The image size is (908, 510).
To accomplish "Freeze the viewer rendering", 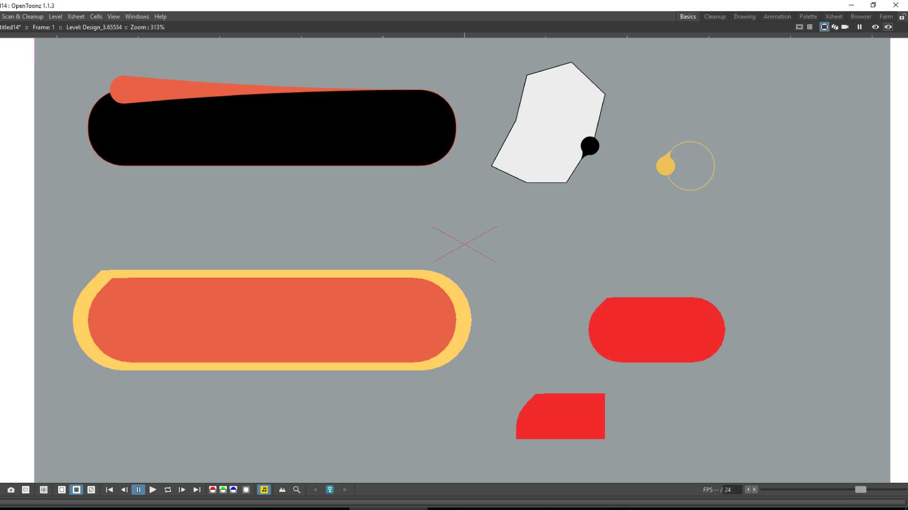I will [x=860, y=27].
